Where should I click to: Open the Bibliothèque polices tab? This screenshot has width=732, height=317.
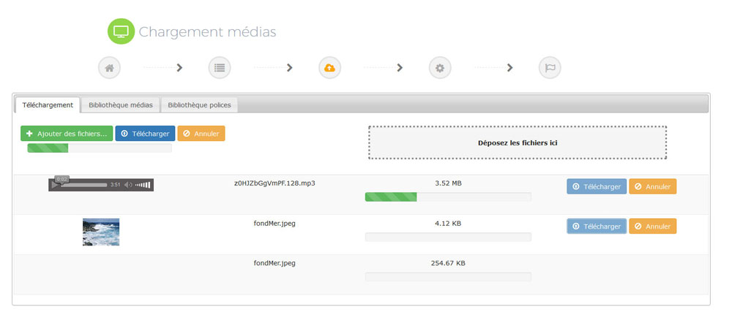pyautogui.click(x=199, y=104)
